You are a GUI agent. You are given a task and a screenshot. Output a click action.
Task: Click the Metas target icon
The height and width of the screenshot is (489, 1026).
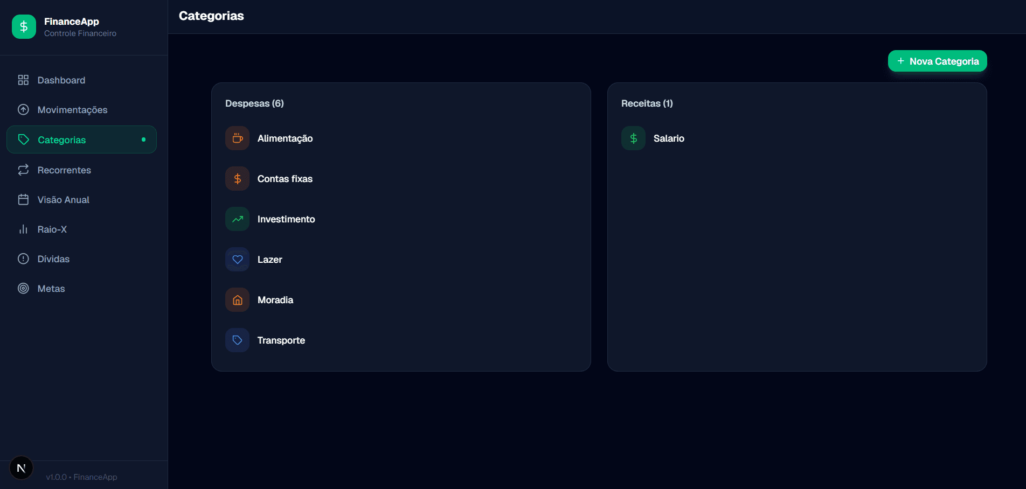tap(23, 288)
